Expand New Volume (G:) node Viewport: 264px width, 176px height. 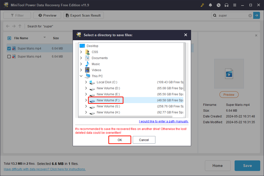(x=86, y=106)
